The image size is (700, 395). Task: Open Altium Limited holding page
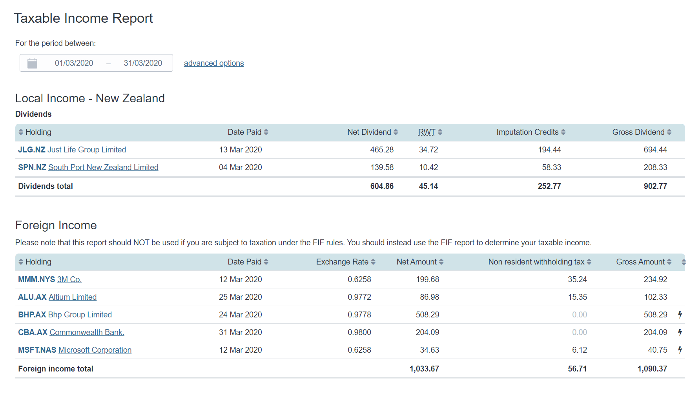point(73,297)
